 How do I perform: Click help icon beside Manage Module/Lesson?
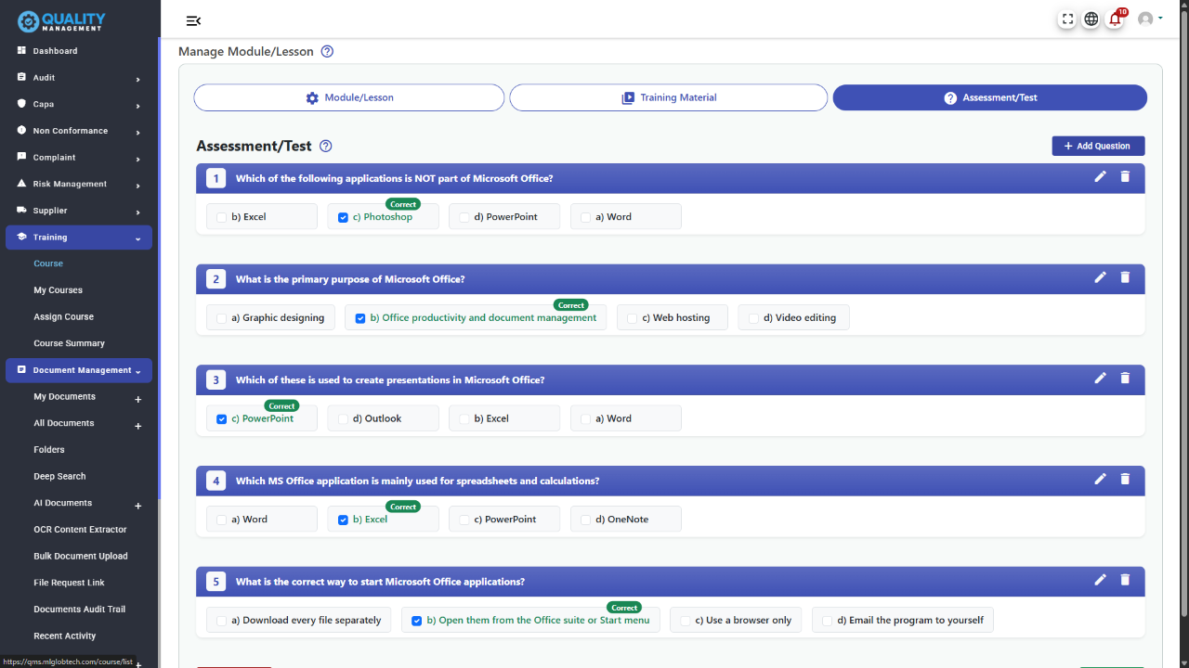[327, 52]
